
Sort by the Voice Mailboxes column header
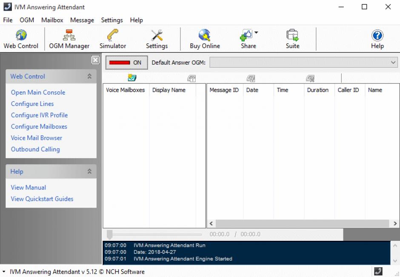tap(126, 90)
